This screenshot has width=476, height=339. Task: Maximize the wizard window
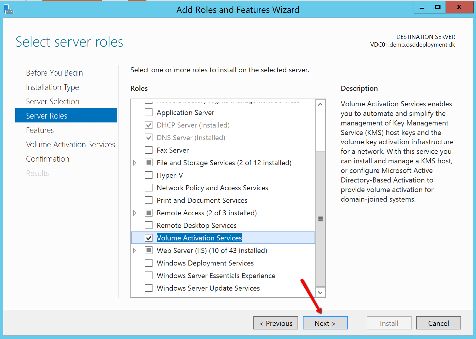(438, 7)
